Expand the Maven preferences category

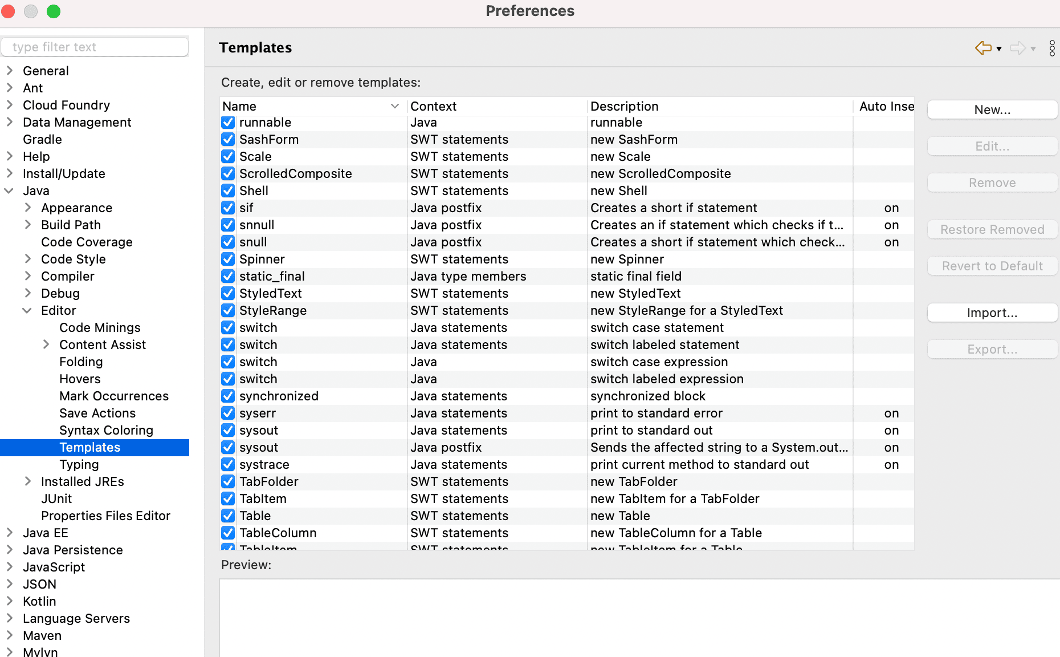[10, 635]
